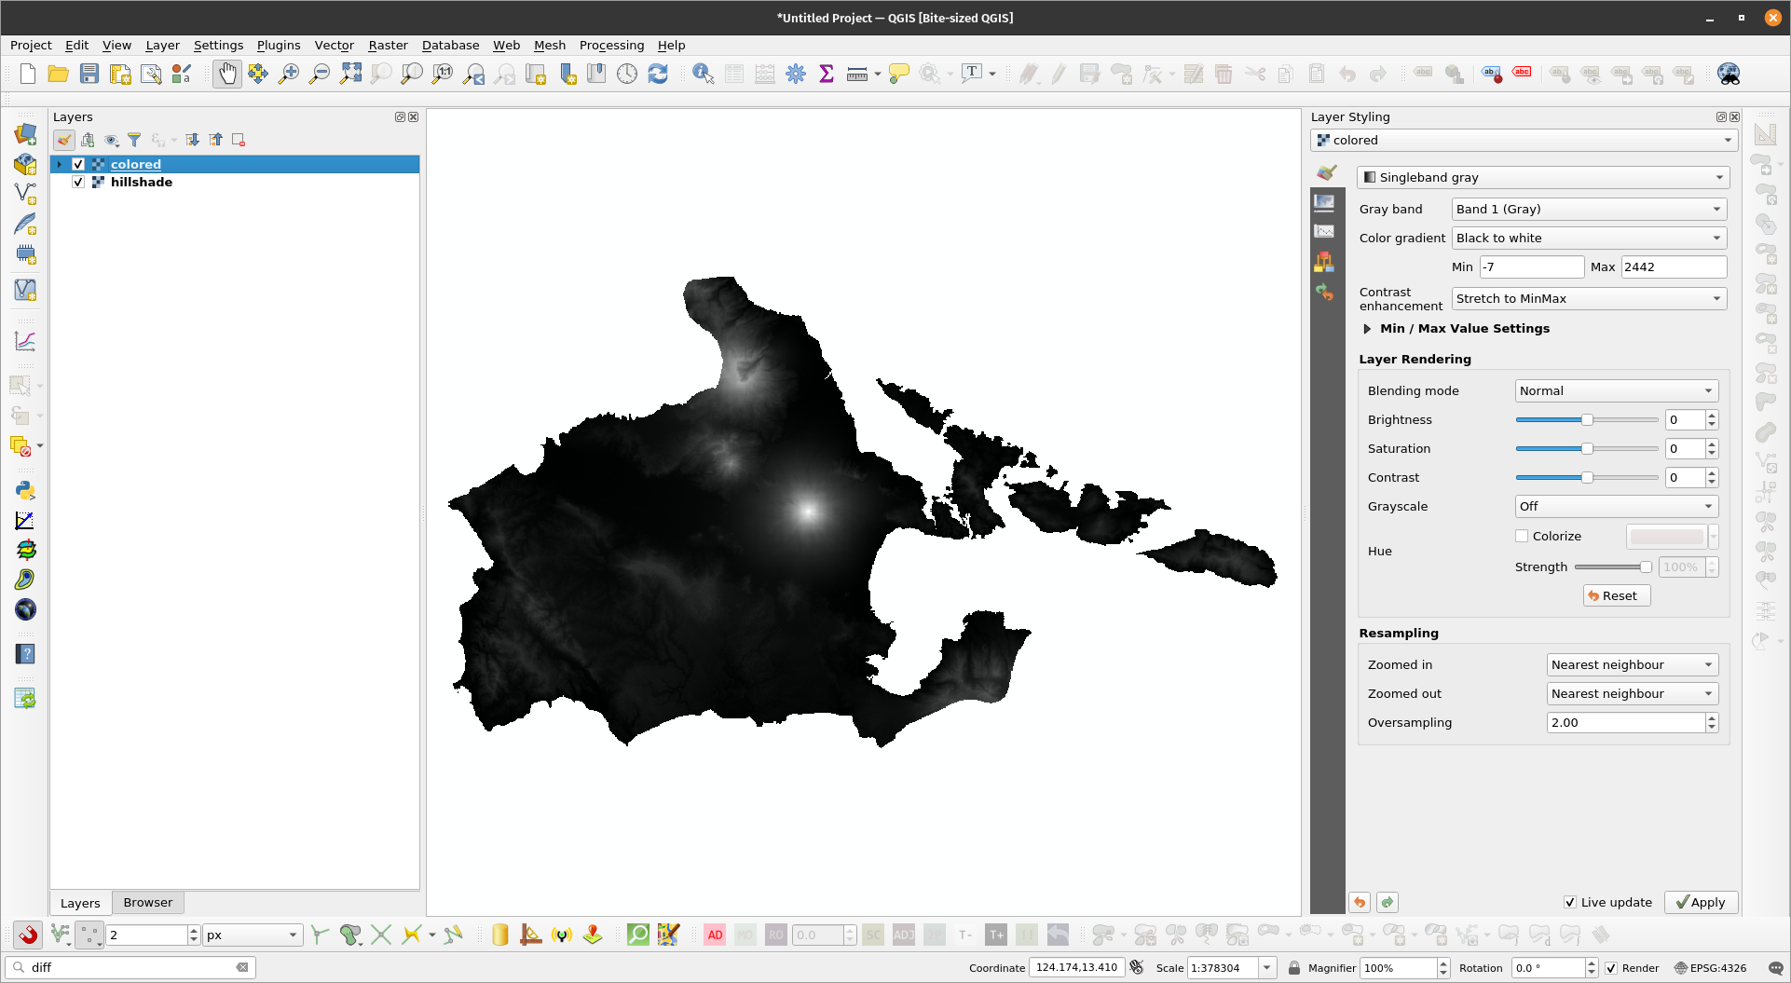Select the Pan Map hand tool
The width and height of the screenshot is (1791, 983).
[226, 74]
